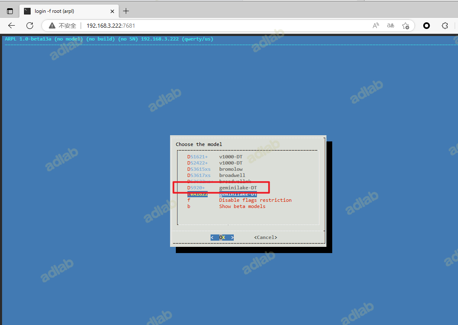Click the browser back arrow

point(12,26)
